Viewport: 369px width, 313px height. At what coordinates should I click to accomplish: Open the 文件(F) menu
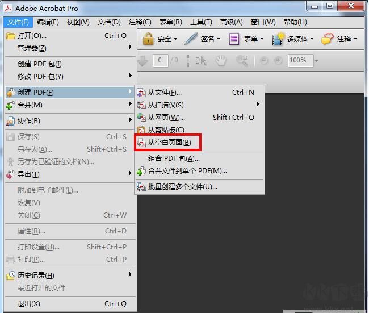[x=18, y=22]
